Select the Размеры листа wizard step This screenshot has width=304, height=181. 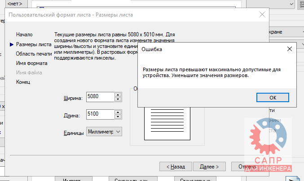34,44
